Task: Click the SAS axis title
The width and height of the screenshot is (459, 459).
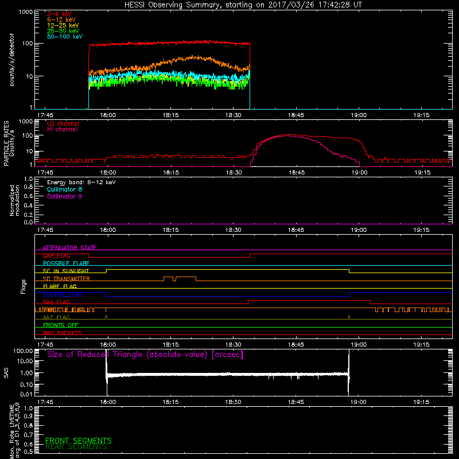Action: (x=6, y=373)
